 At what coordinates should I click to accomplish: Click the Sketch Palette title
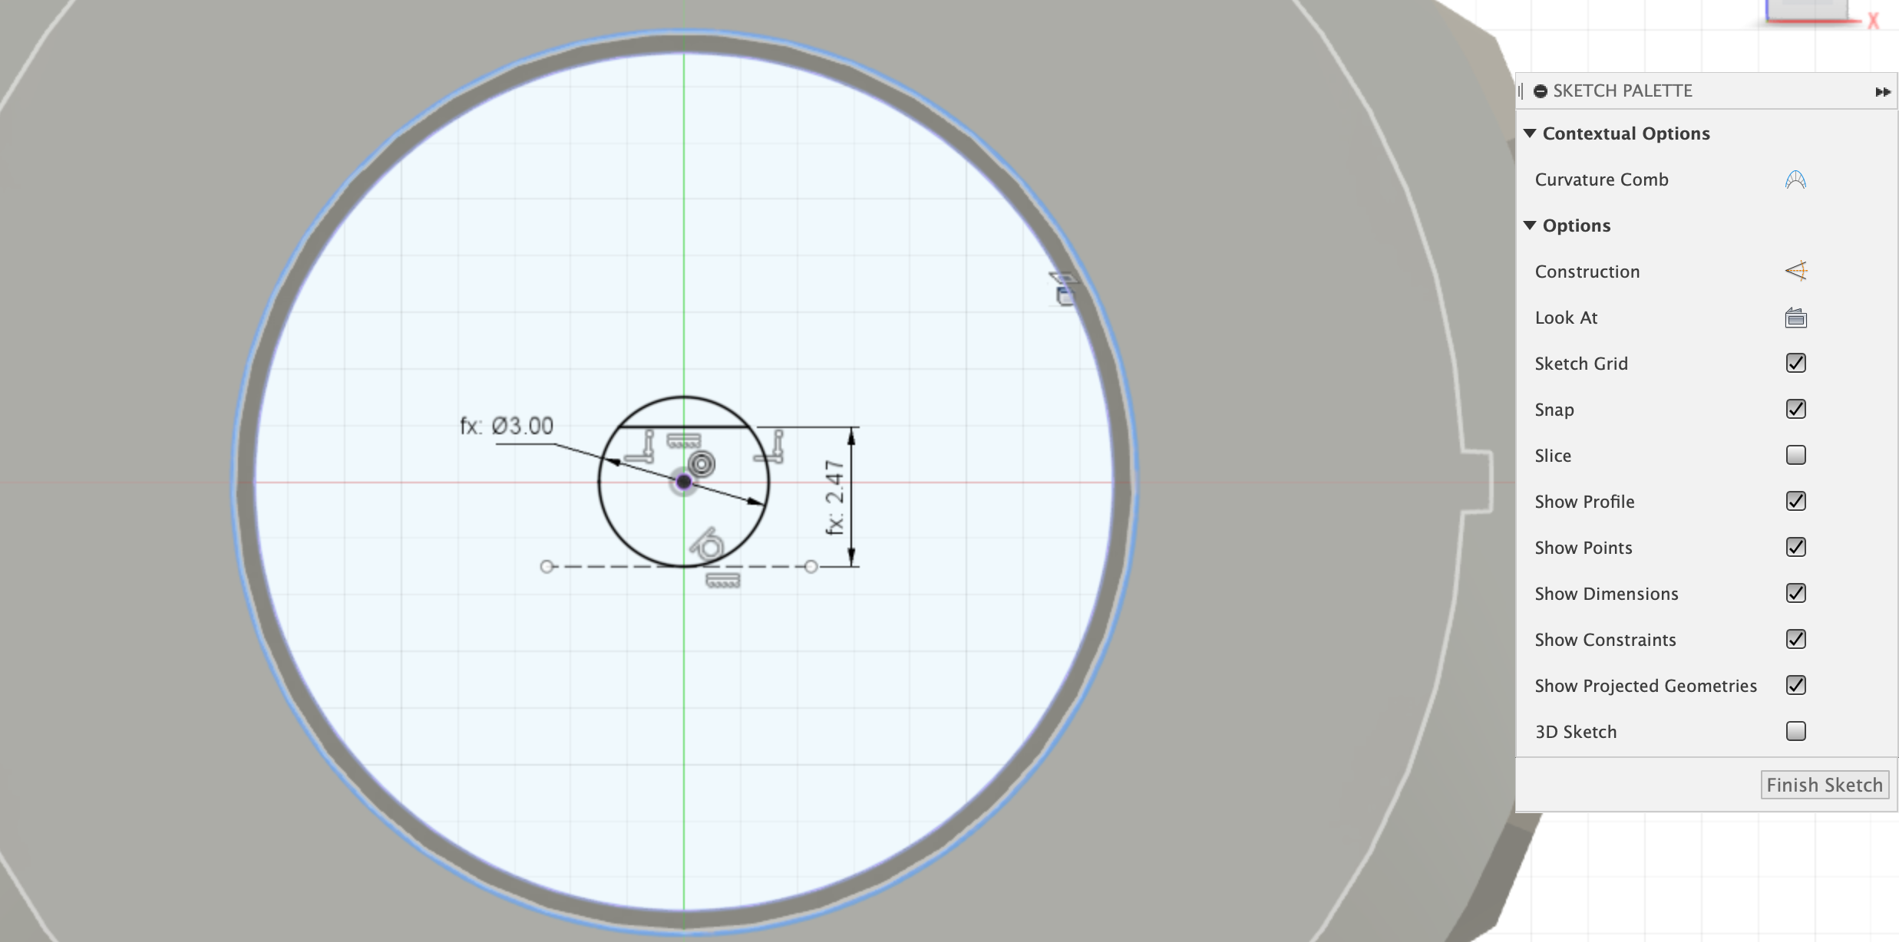coord(1623,91)
